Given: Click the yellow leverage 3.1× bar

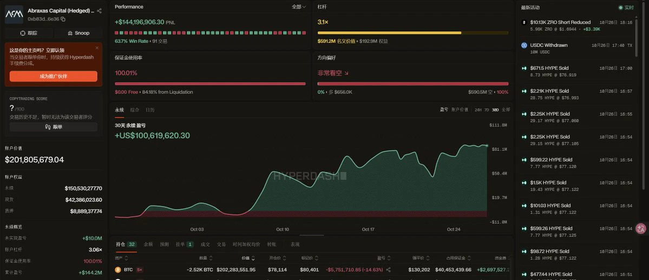Looking at the screenshot, I should point(412,32).
